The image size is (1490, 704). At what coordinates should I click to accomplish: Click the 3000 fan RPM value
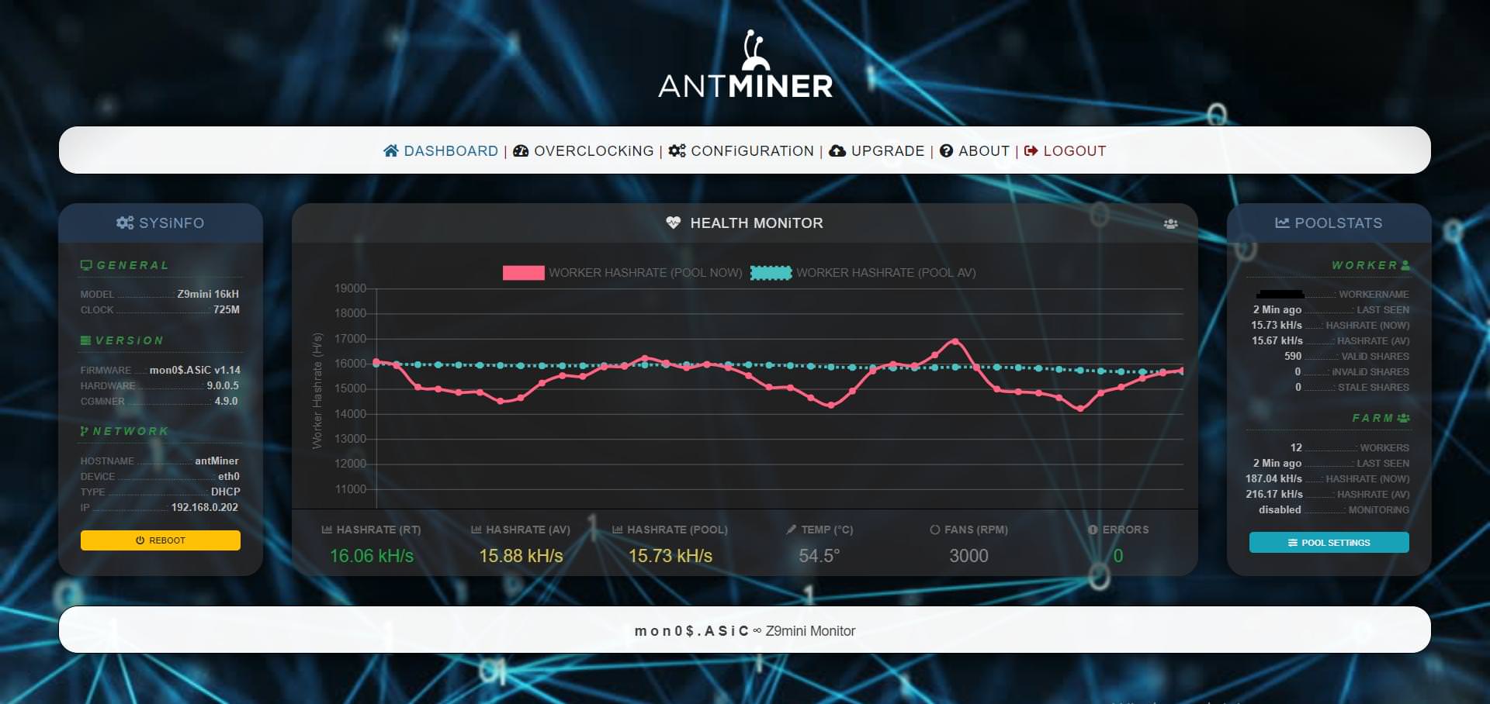[968, 556]
